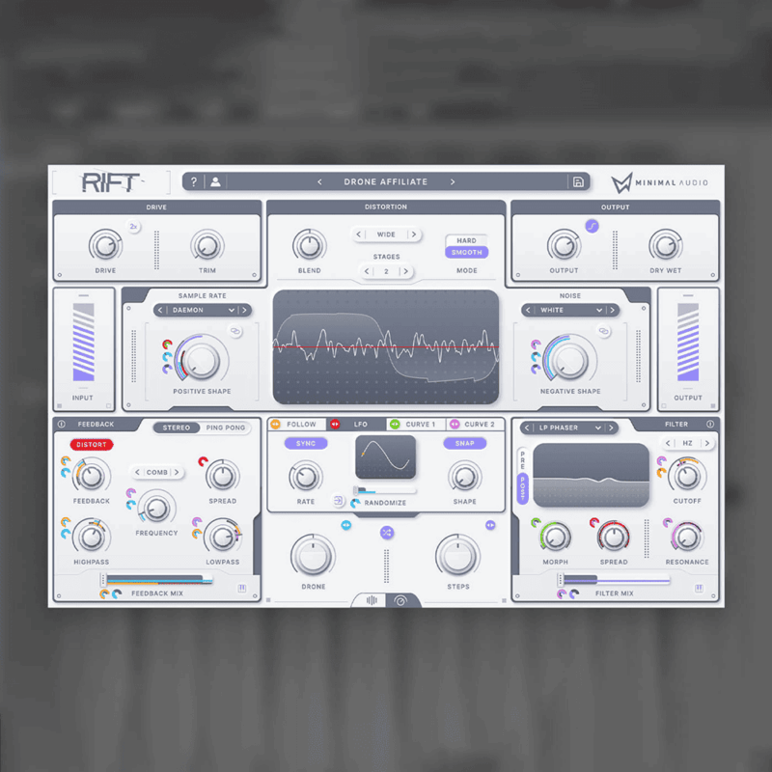Click the green modulation icon beside Morph knob
Image resolution: width=772 pixels, height=772 pixels.
536,522
